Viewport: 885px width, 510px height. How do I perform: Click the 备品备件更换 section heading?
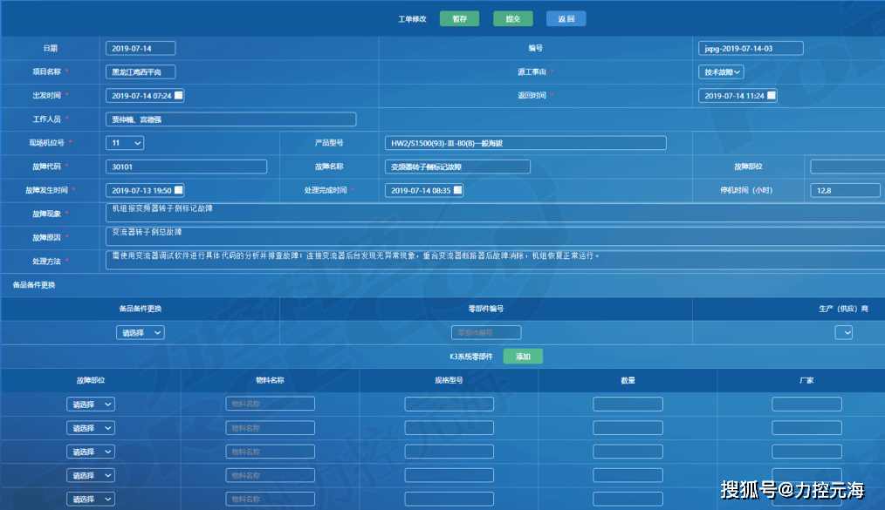pos(34,285)
